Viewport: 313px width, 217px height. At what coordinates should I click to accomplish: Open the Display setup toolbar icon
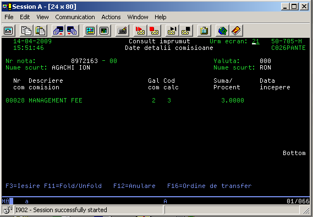pyautogui.click(x=90, y=31)
